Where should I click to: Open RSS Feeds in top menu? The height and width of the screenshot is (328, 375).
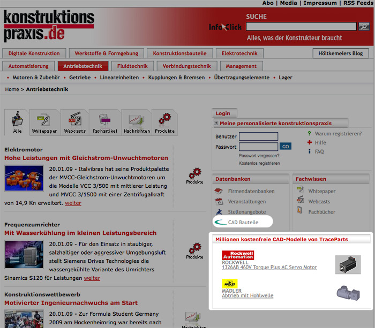(358, 3)
